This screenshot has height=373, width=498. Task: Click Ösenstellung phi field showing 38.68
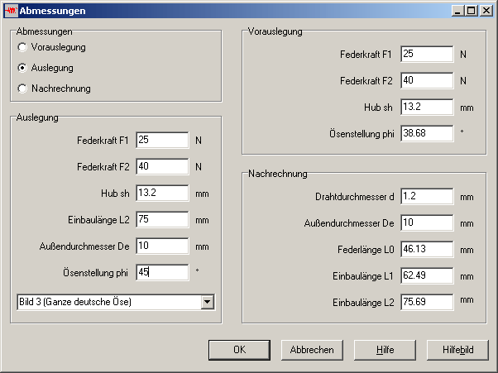point(427,134)
